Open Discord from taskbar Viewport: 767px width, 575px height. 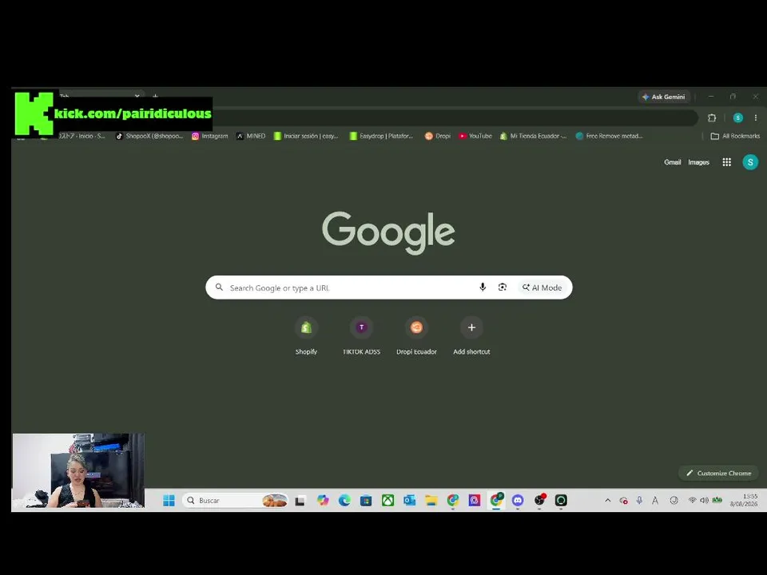518,500
